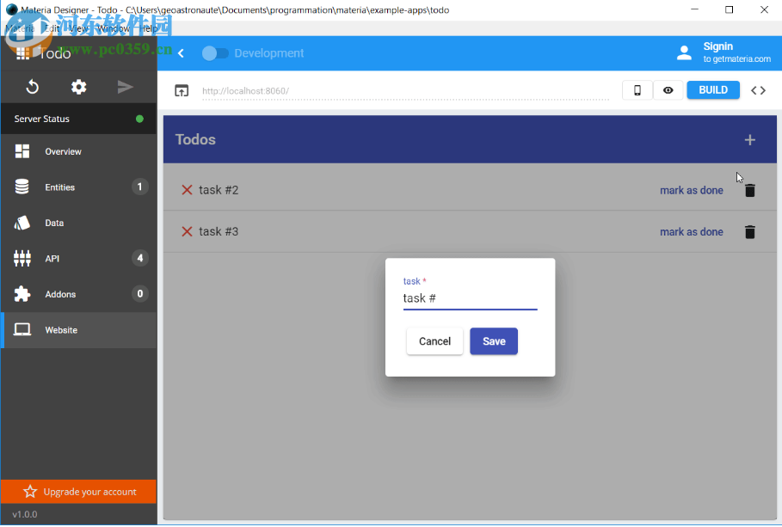Image resolution: width=782 pixels, height=527 pixels.
Task: Click the task #2 text
Action: 219,190
